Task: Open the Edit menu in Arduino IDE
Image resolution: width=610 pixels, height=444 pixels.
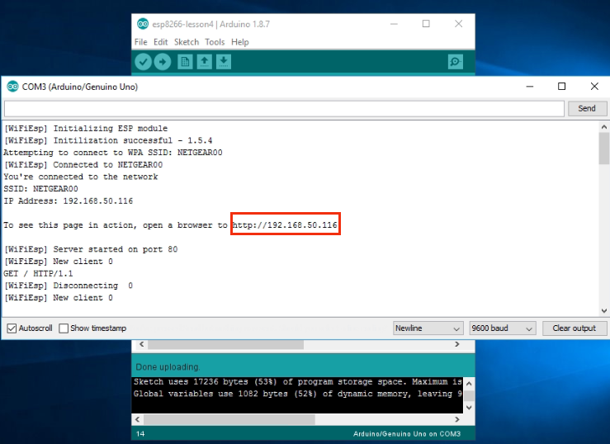Action: 160,42
